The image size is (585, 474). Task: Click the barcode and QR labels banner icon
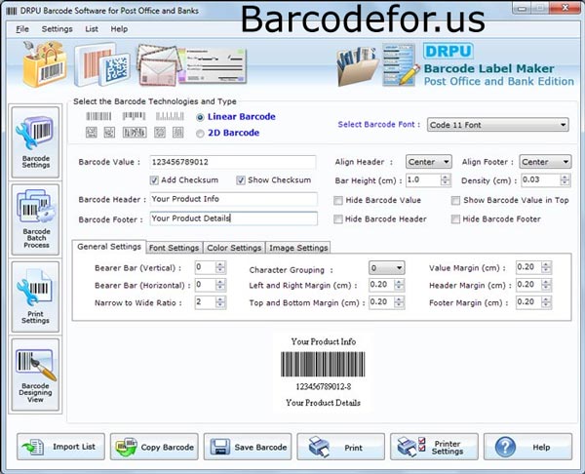[102, 65]
